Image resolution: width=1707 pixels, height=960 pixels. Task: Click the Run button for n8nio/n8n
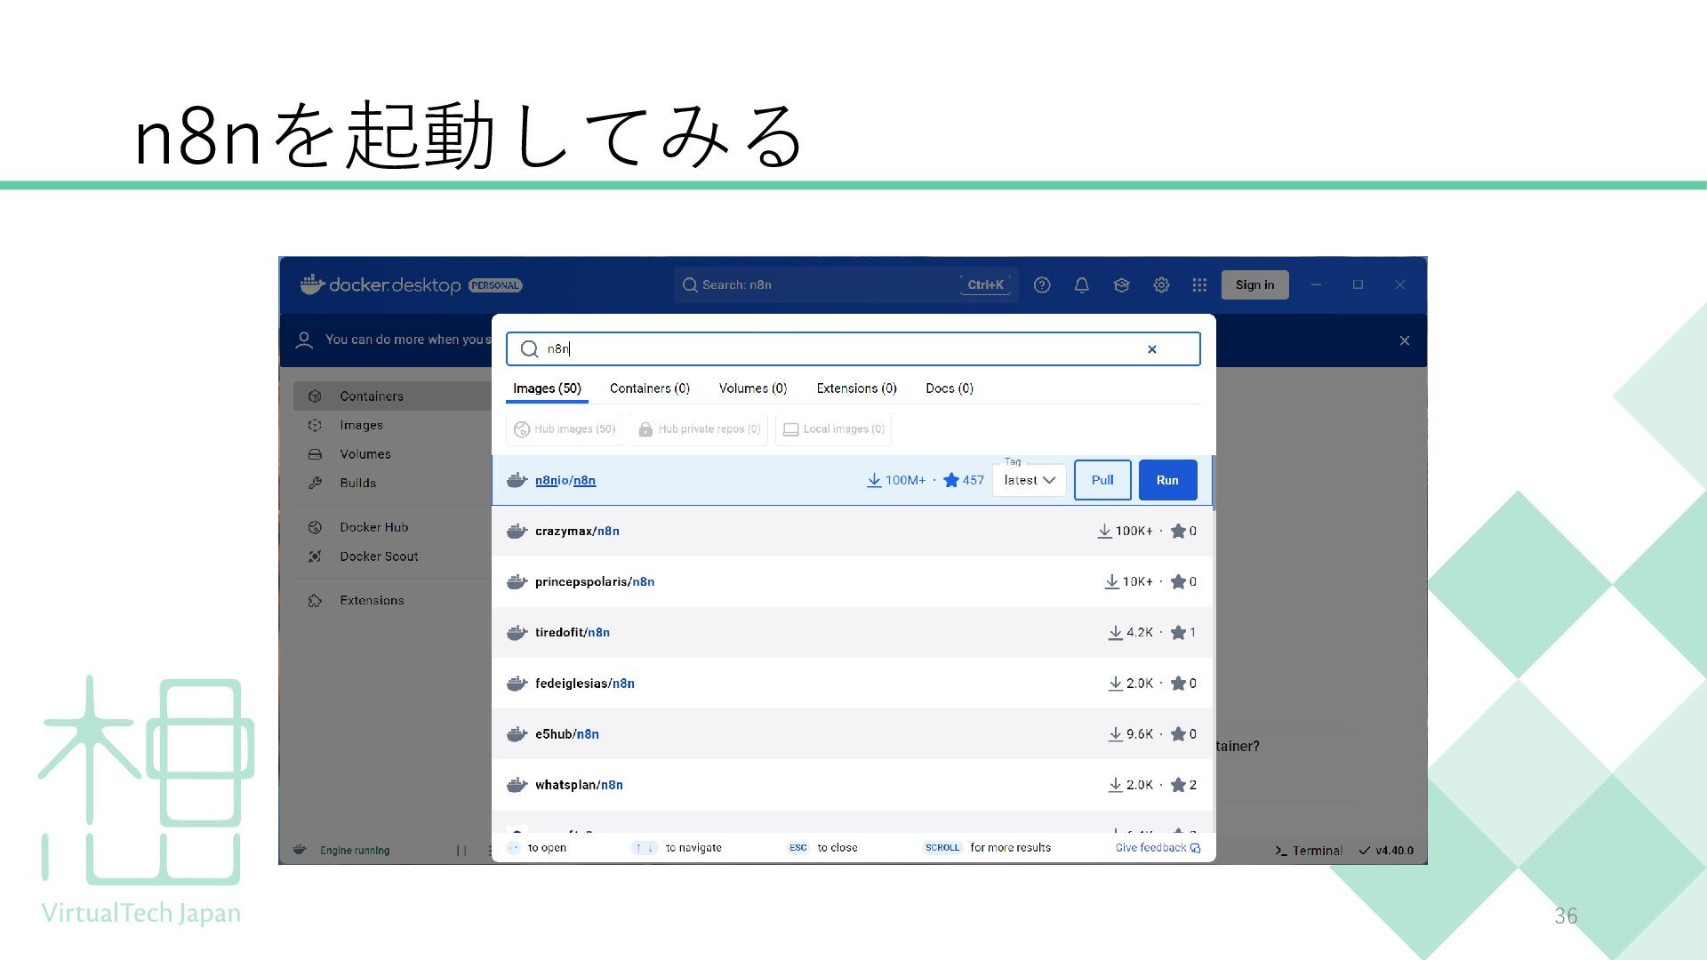(x=1166, y=480)
